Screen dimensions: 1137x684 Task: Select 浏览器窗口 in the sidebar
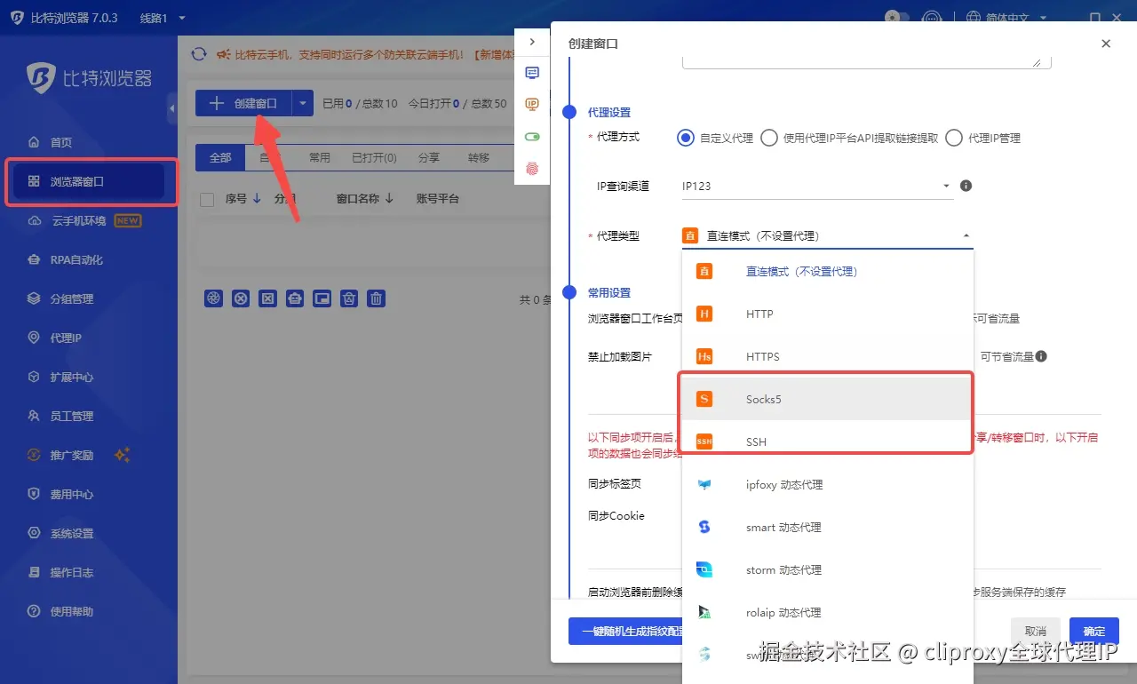[x=87, y=181]
